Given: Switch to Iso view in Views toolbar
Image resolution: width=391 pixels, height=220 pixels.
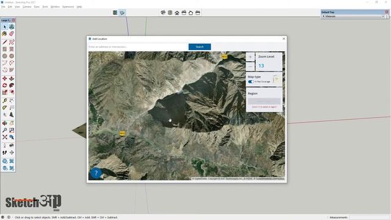Looking at the screenshot, I should point(163,13).
